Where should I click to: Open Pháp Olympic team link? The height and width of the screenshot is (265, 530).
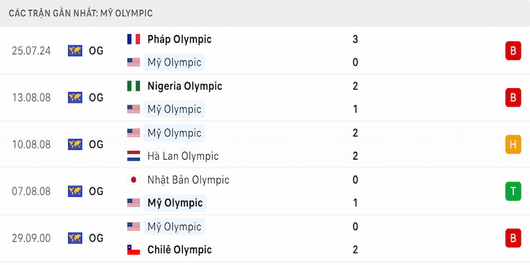coord(180,40)
